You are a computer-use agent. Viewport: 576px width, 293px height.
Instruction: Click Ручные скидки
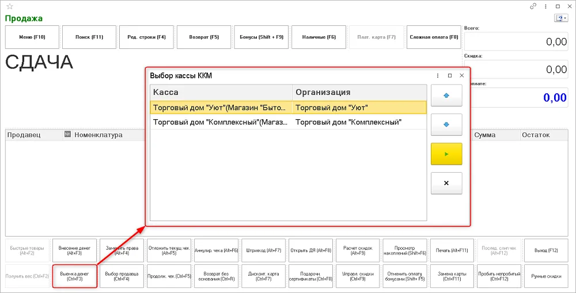(x=547, y=276)
